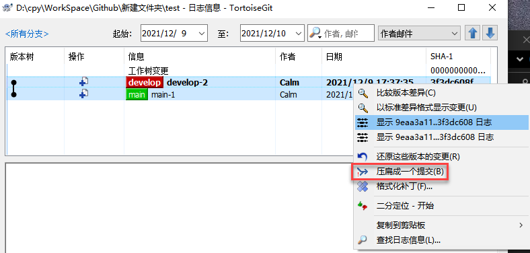
Task: Click the search magnifier filter icon
Action: (315, 33)
